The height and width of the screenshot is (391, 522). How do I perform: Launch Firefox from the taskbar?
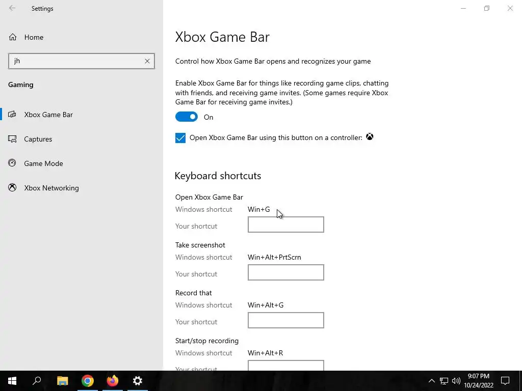pyautogui.click(x=113, y=381)
